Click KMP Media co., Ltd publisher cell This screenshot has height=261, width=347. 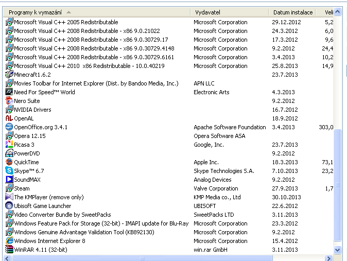pyautogui.click(x=217, y=197)
